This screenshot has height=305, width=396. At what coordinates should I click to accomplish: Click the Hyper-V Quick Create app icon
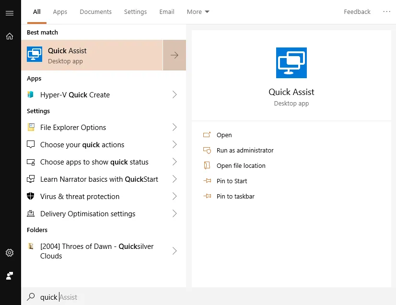click(x=31, y=94)
